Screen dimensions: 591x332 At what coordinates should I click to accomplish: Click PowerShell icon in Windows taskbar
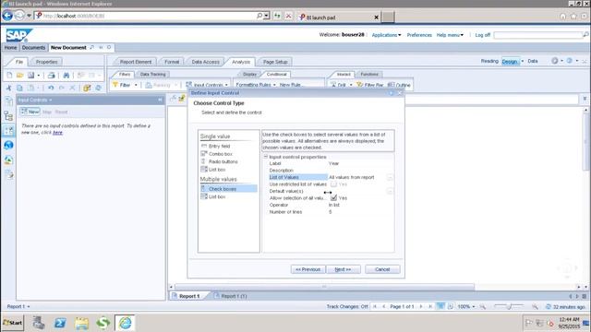[x=60, y=323]
